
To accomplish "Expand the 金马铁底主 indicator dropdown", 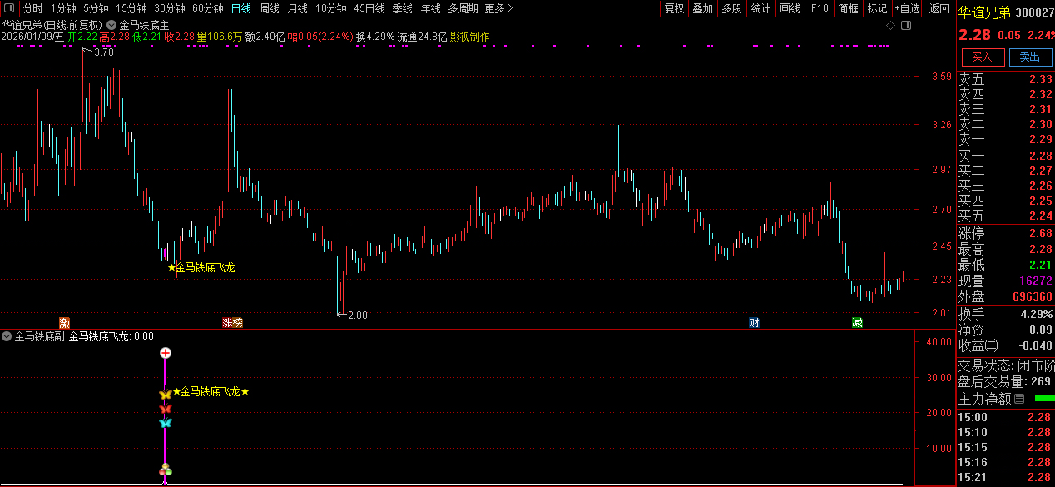I will pos(111,25).
